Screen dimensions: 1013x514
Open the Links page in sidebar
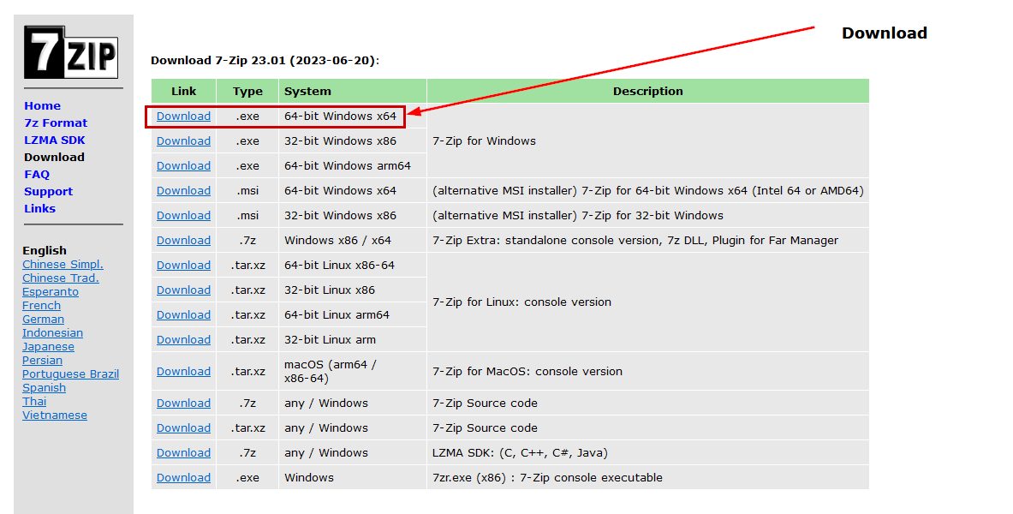point(39,209)
